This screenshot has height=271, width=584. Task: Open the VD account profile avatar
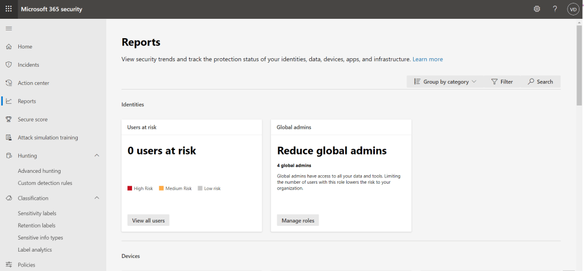point(573,9)
